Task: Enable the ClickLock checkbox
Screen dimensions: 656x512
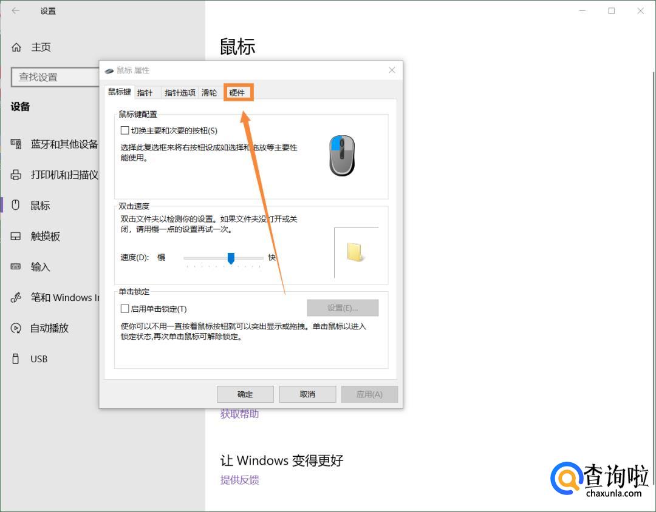Action: tap(125, 309)
